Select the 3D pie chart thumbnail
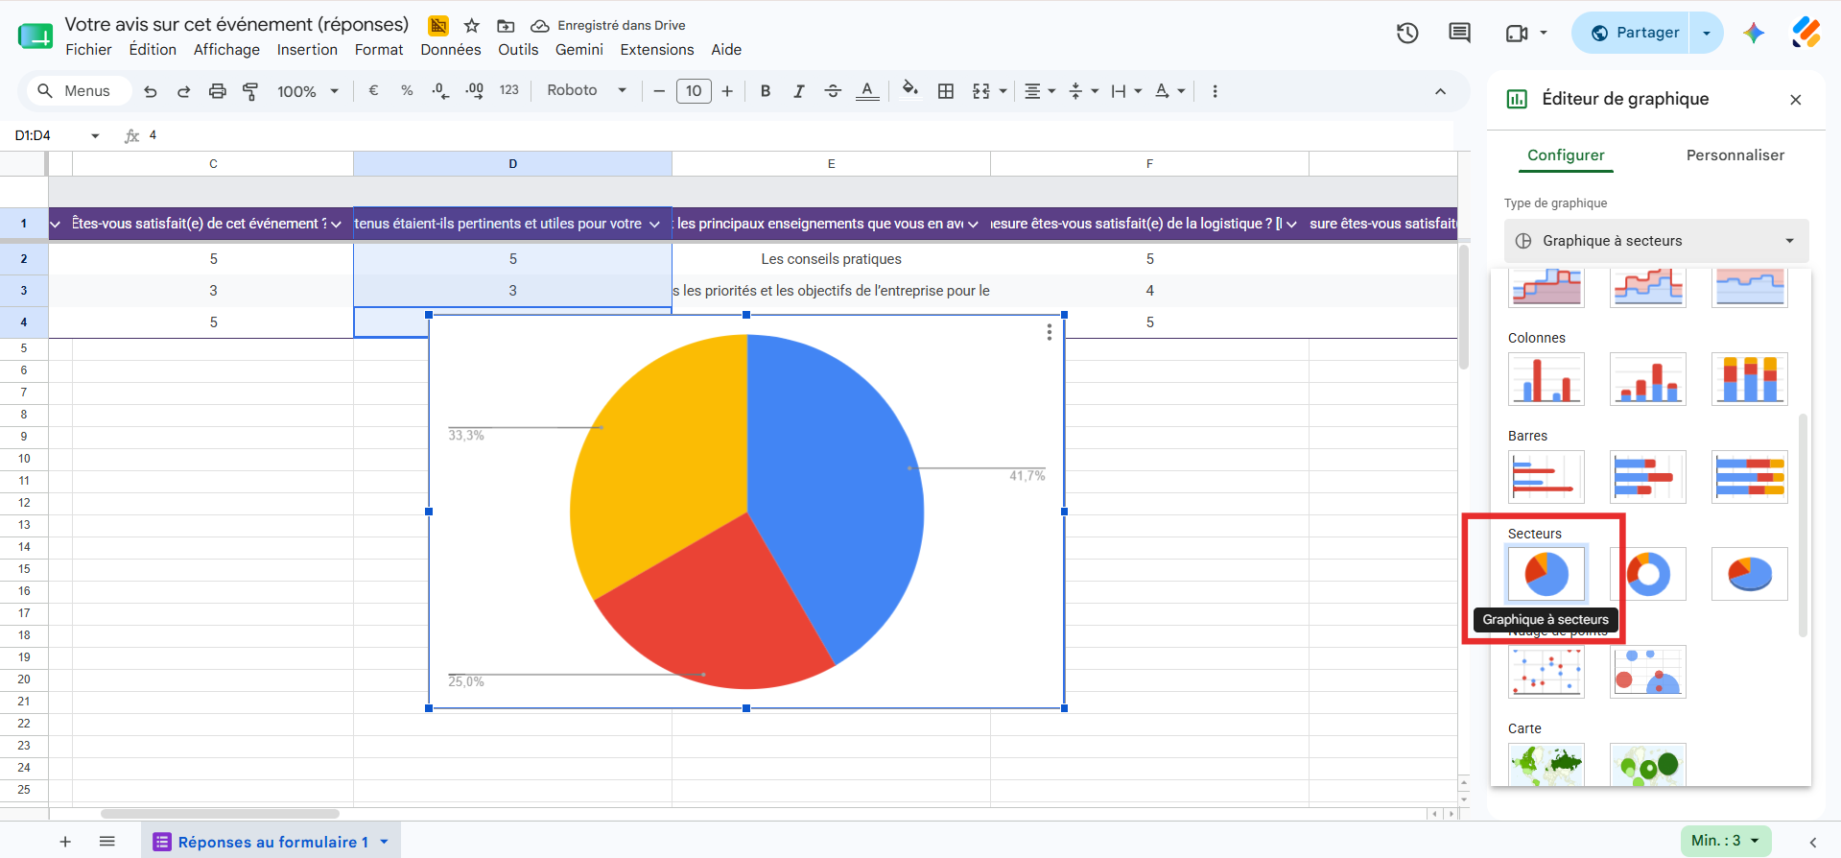The width and height of the screenshot is (1841, 858). pos(1750,574)
